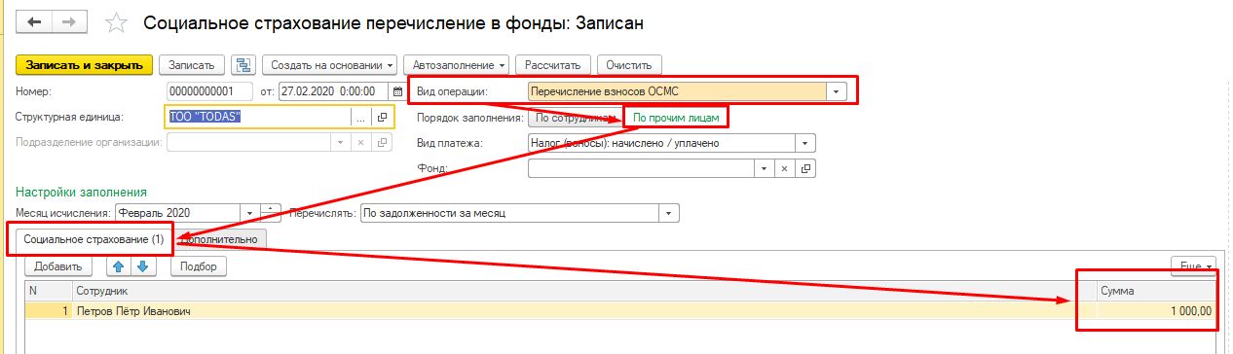The height and width of the screenshot is (354, 1233).
Task: Add document to favorites with the star
Action: pyautogui.click(x=116, y=21)
